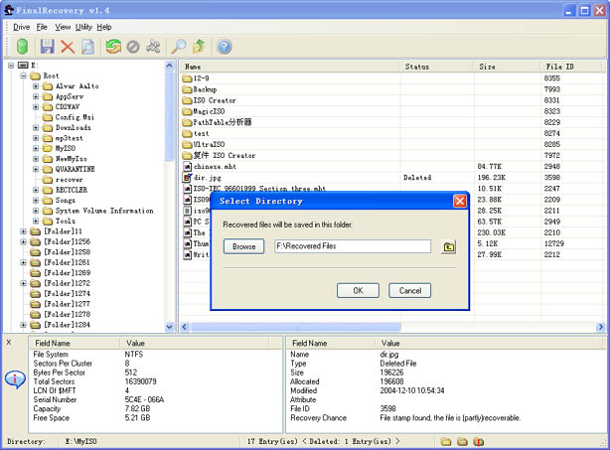
Task: Expand the AppServ folder
Action: (36, 96)
